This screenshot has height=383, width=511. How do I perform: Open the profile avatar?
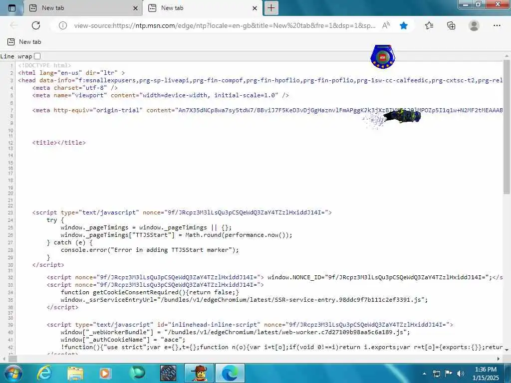pos(474,25)
